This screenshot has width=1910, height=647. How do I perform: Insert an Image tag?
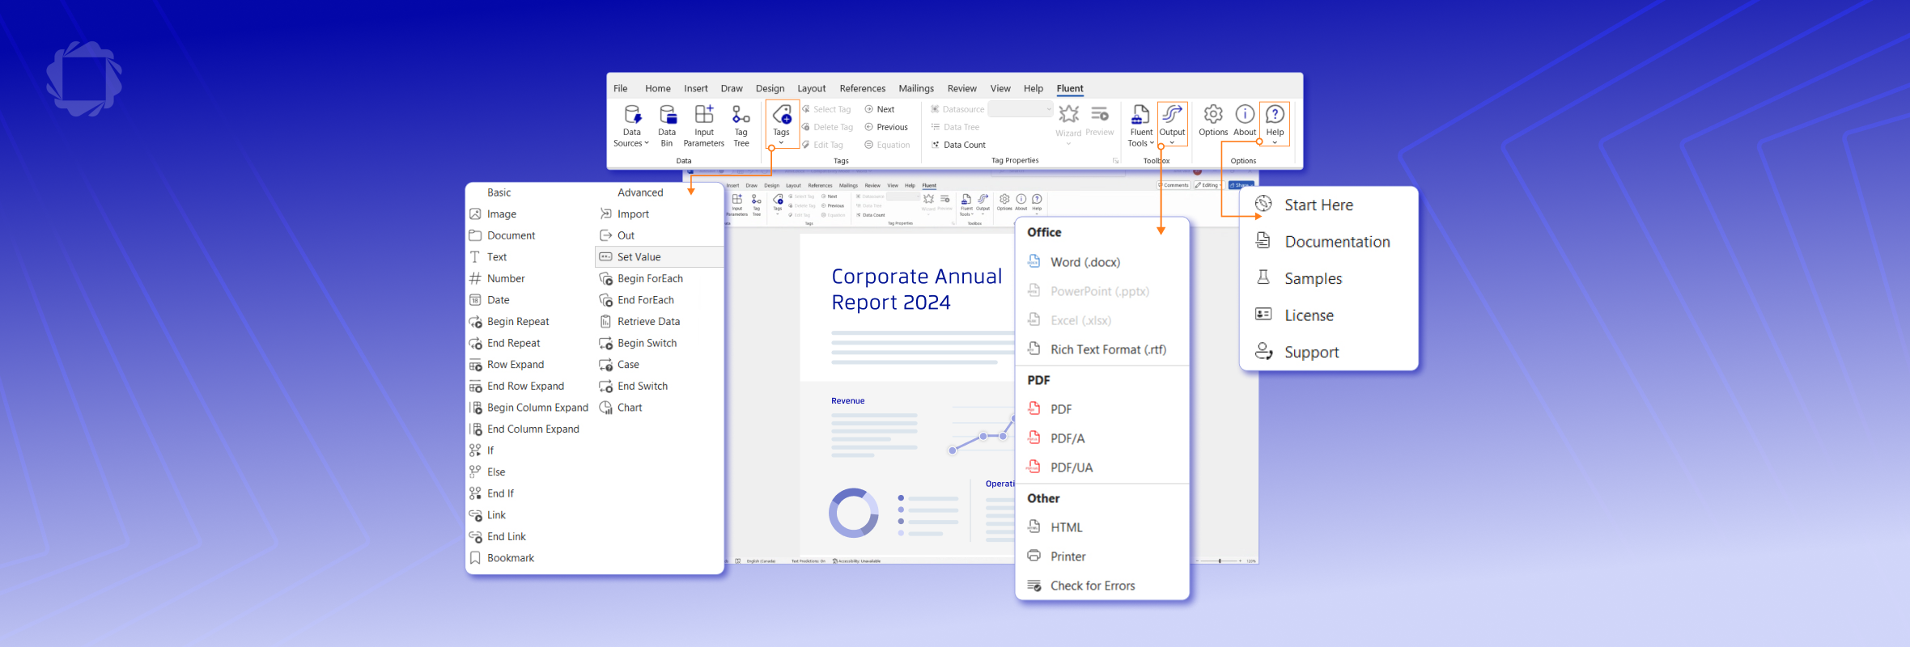(493, 214)
